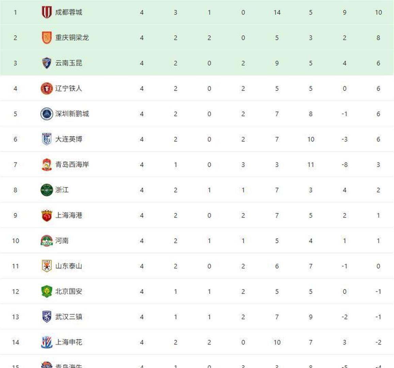Select the 武汉三镇 blue crest
The width and height of the screenshot is (394, 368).
coord(47,317)
